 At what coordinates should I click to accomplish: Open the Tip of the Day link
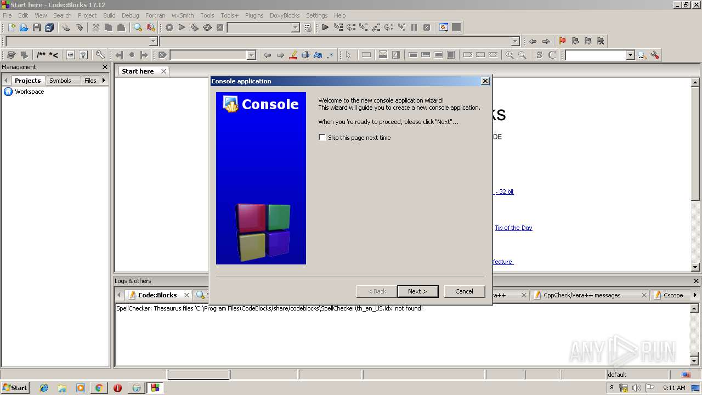[x=513, y=228]
